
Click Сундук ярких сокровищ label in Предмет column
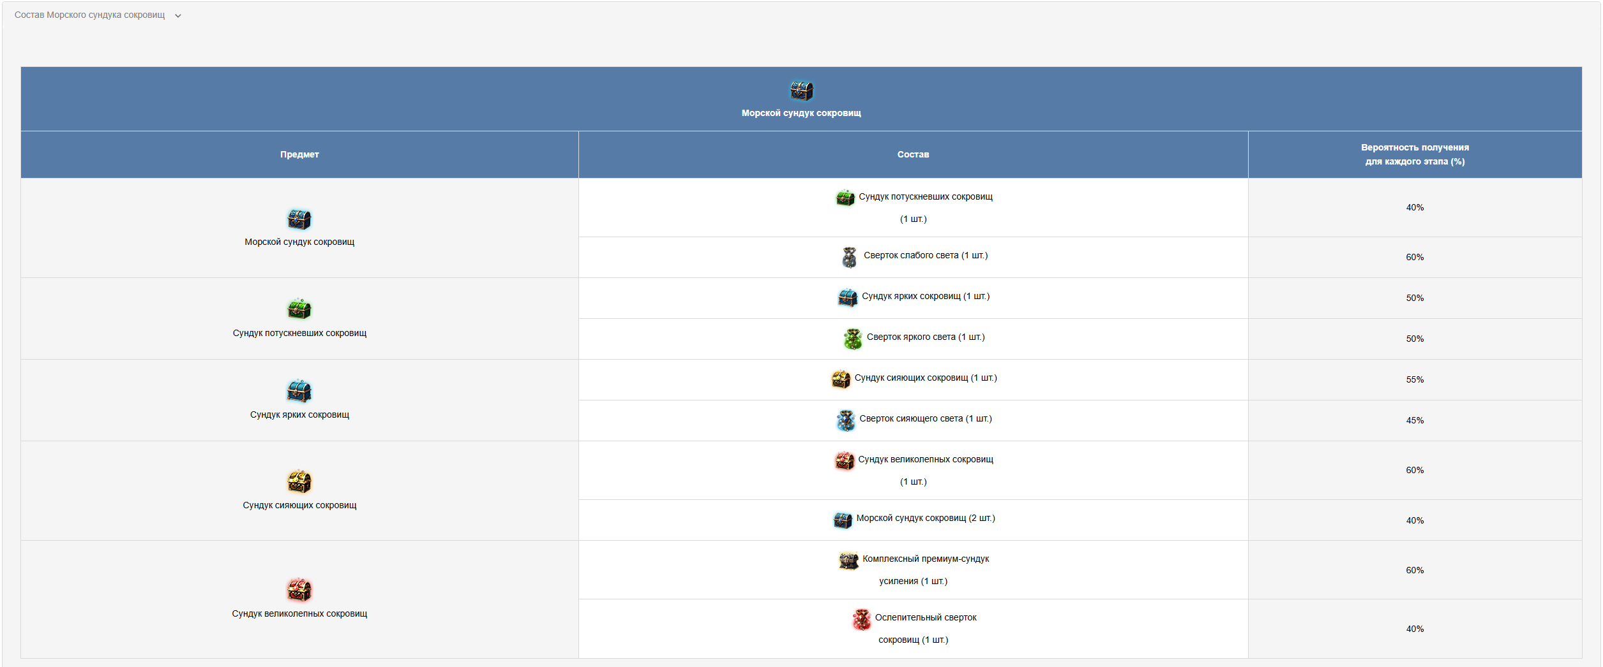299,415
